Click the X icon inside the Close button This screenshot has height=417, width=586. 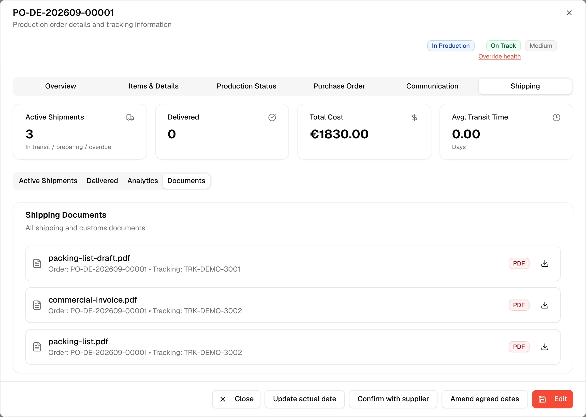point(223,399)
